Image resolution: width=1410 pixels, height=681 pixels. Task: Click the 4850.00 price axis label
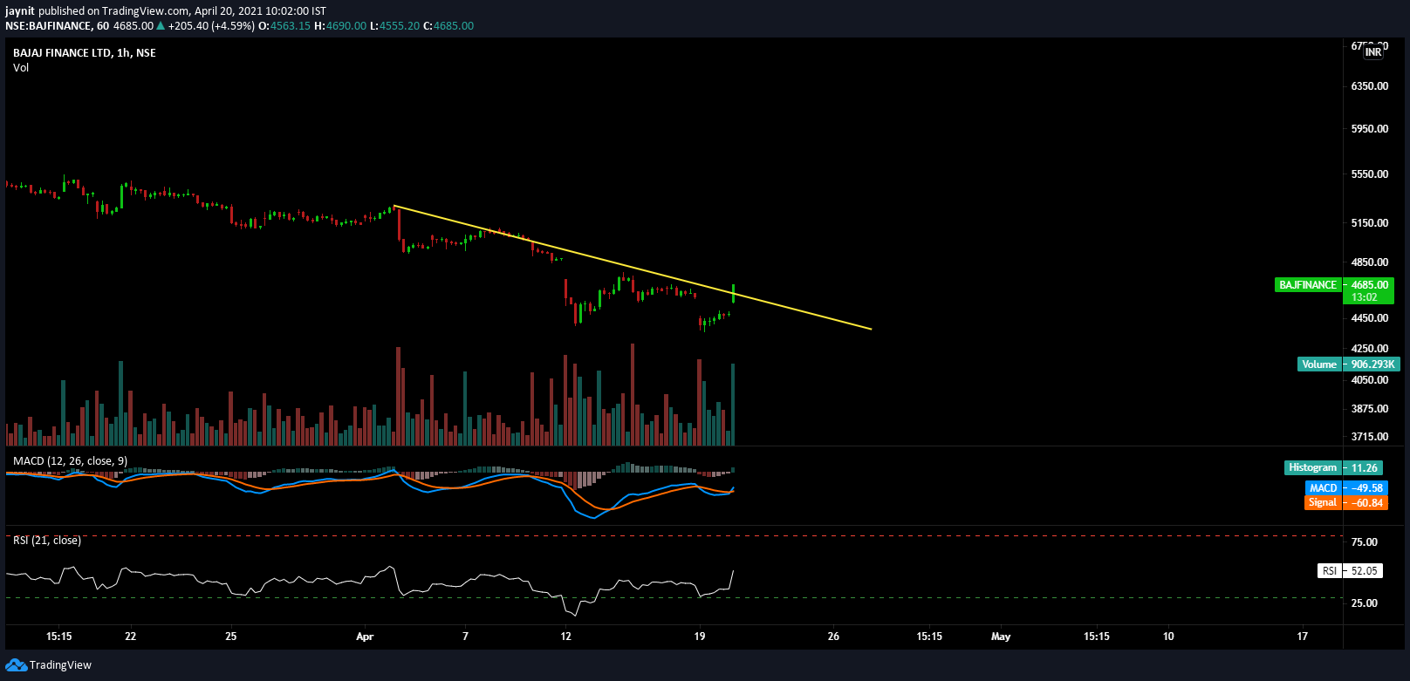(1370, 262)
